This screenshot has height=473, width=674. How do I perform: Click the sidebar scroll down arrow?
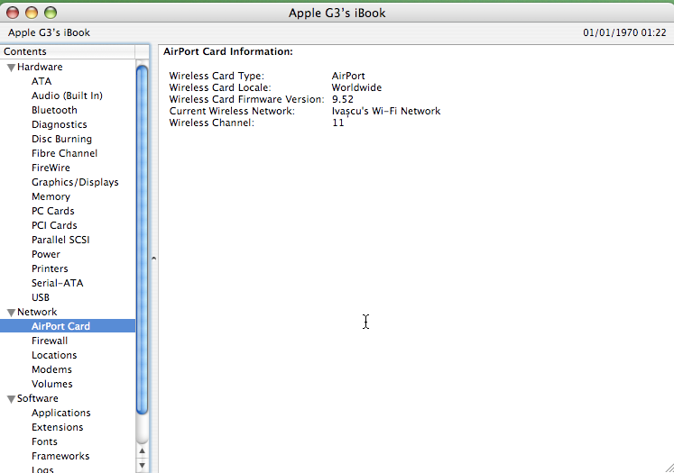click(142, 465)
